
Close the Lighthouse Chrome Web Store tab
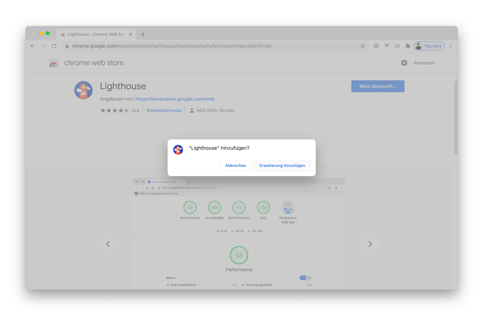click(130, 34)
